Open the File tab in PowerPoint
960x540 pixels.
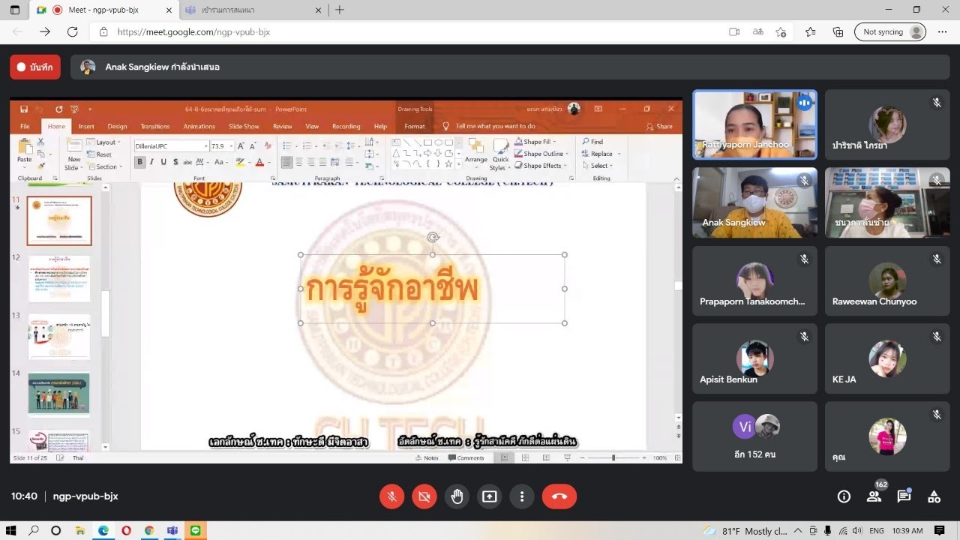(25, 127)
